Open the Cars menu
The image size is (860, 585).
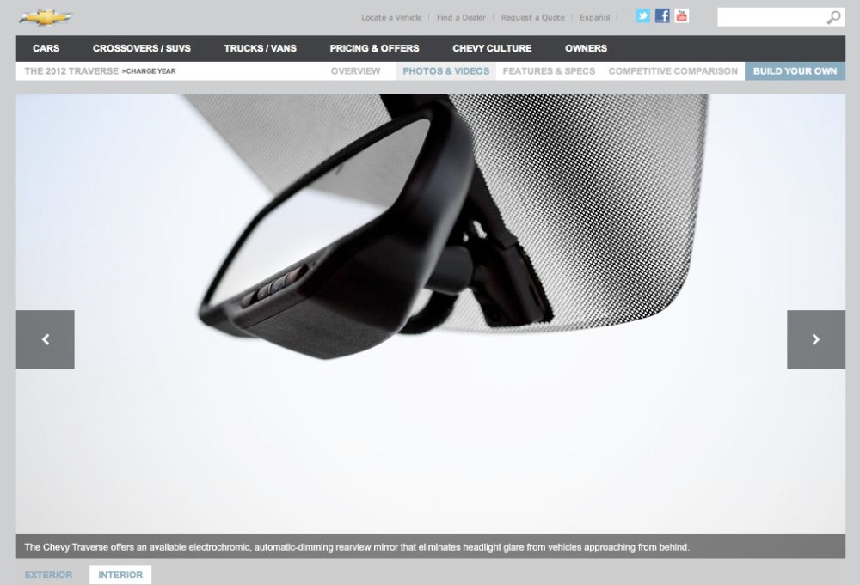46,48
